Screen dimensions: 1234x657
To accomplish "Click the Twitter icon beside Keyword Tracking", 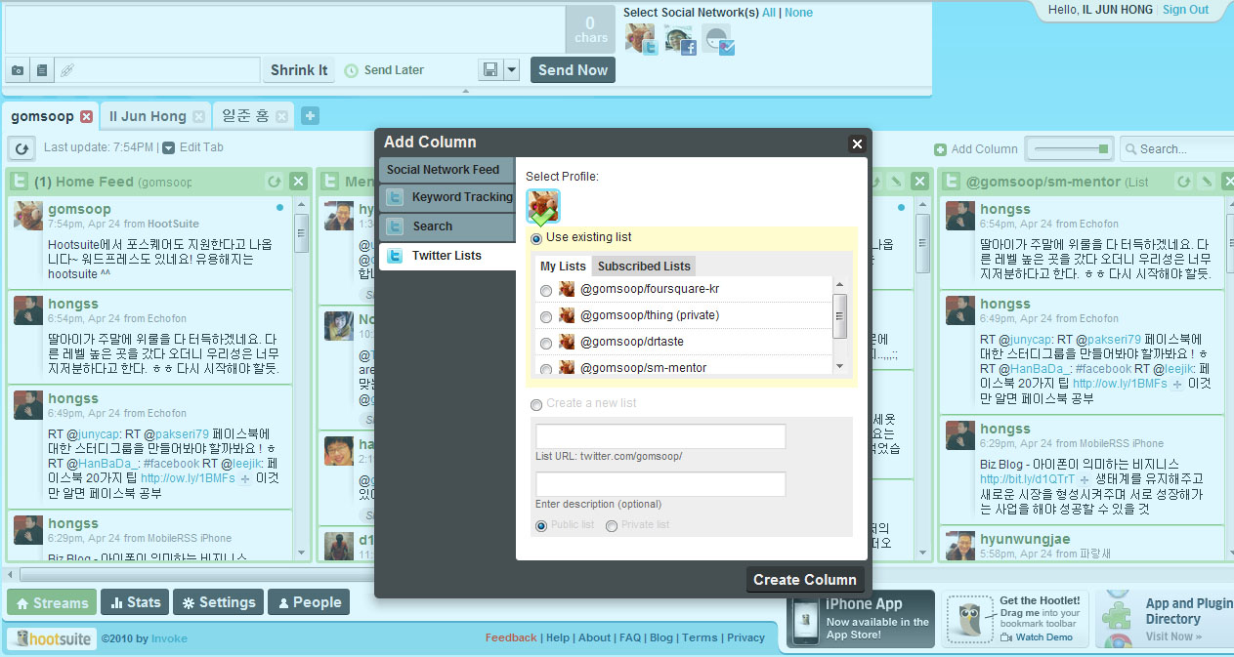I will [395, 197].
